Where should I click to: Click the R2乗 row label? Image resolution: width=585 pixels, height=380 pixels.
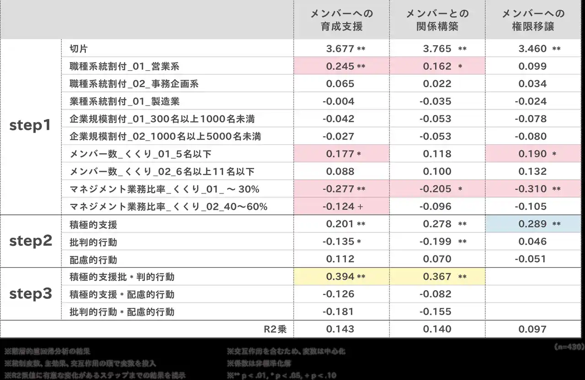[x=275, y=329]
